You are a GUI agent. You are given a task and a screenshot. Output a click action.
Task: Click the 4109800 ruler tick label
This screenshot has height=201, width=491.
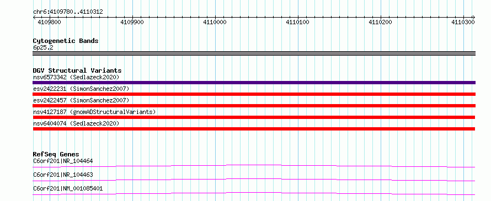tap(50, 22)
